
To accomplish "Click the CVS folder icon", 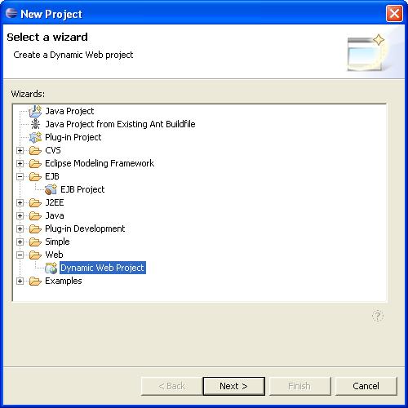I will 35,150.
